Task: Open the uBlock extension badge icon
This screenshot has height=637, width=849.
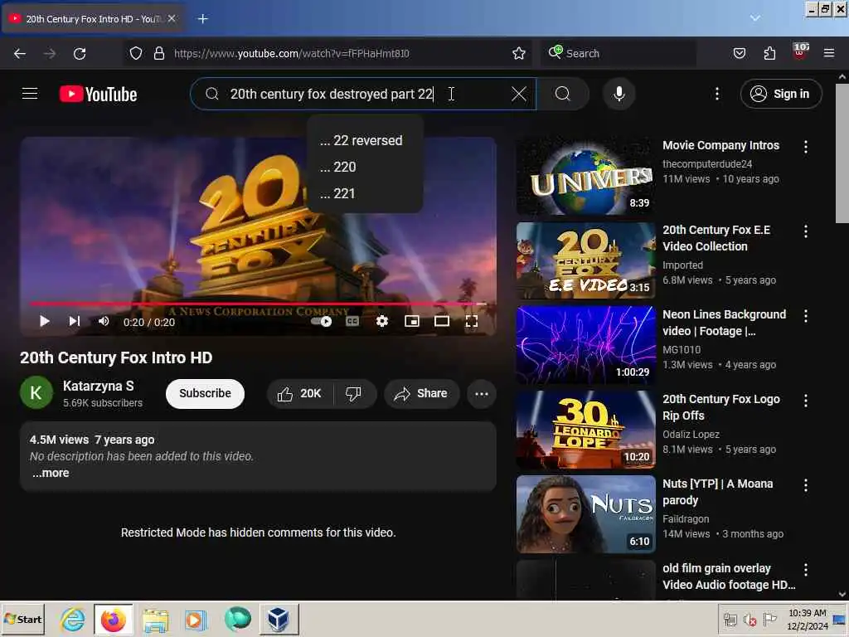Action: [x=800, y=52]
